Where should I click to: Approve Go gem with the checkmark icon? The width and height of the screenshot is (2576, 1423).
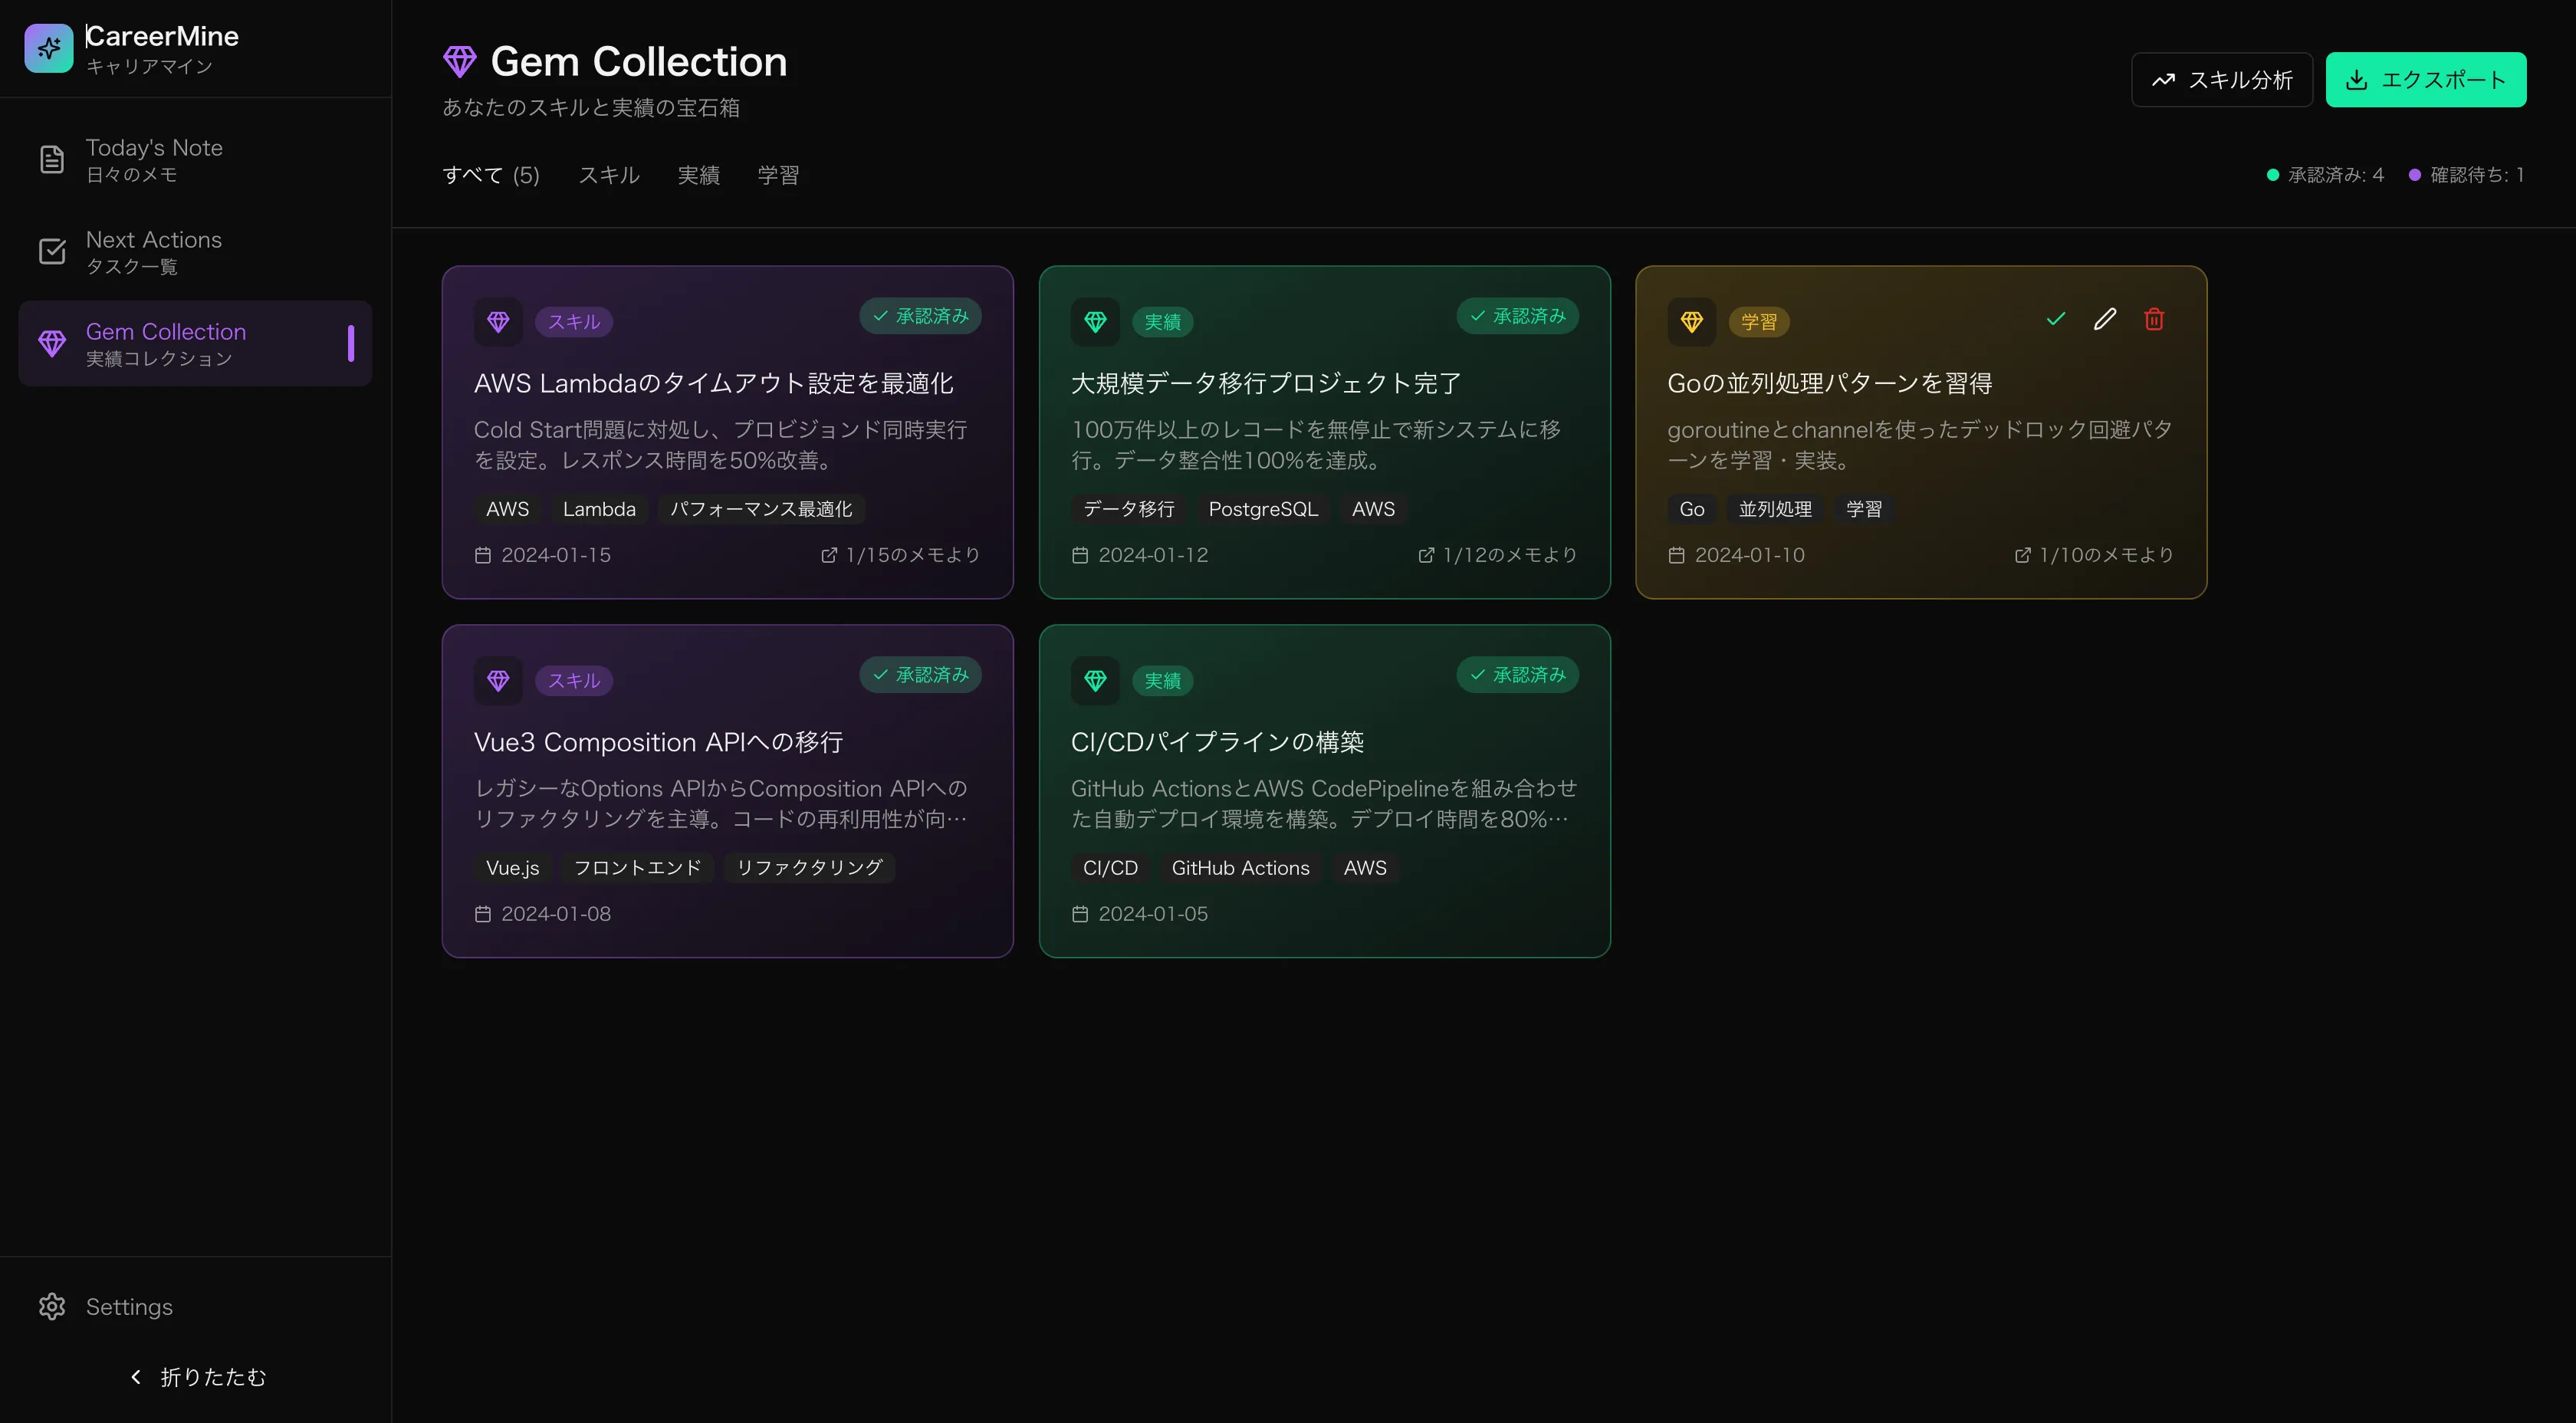[2055, 319]
